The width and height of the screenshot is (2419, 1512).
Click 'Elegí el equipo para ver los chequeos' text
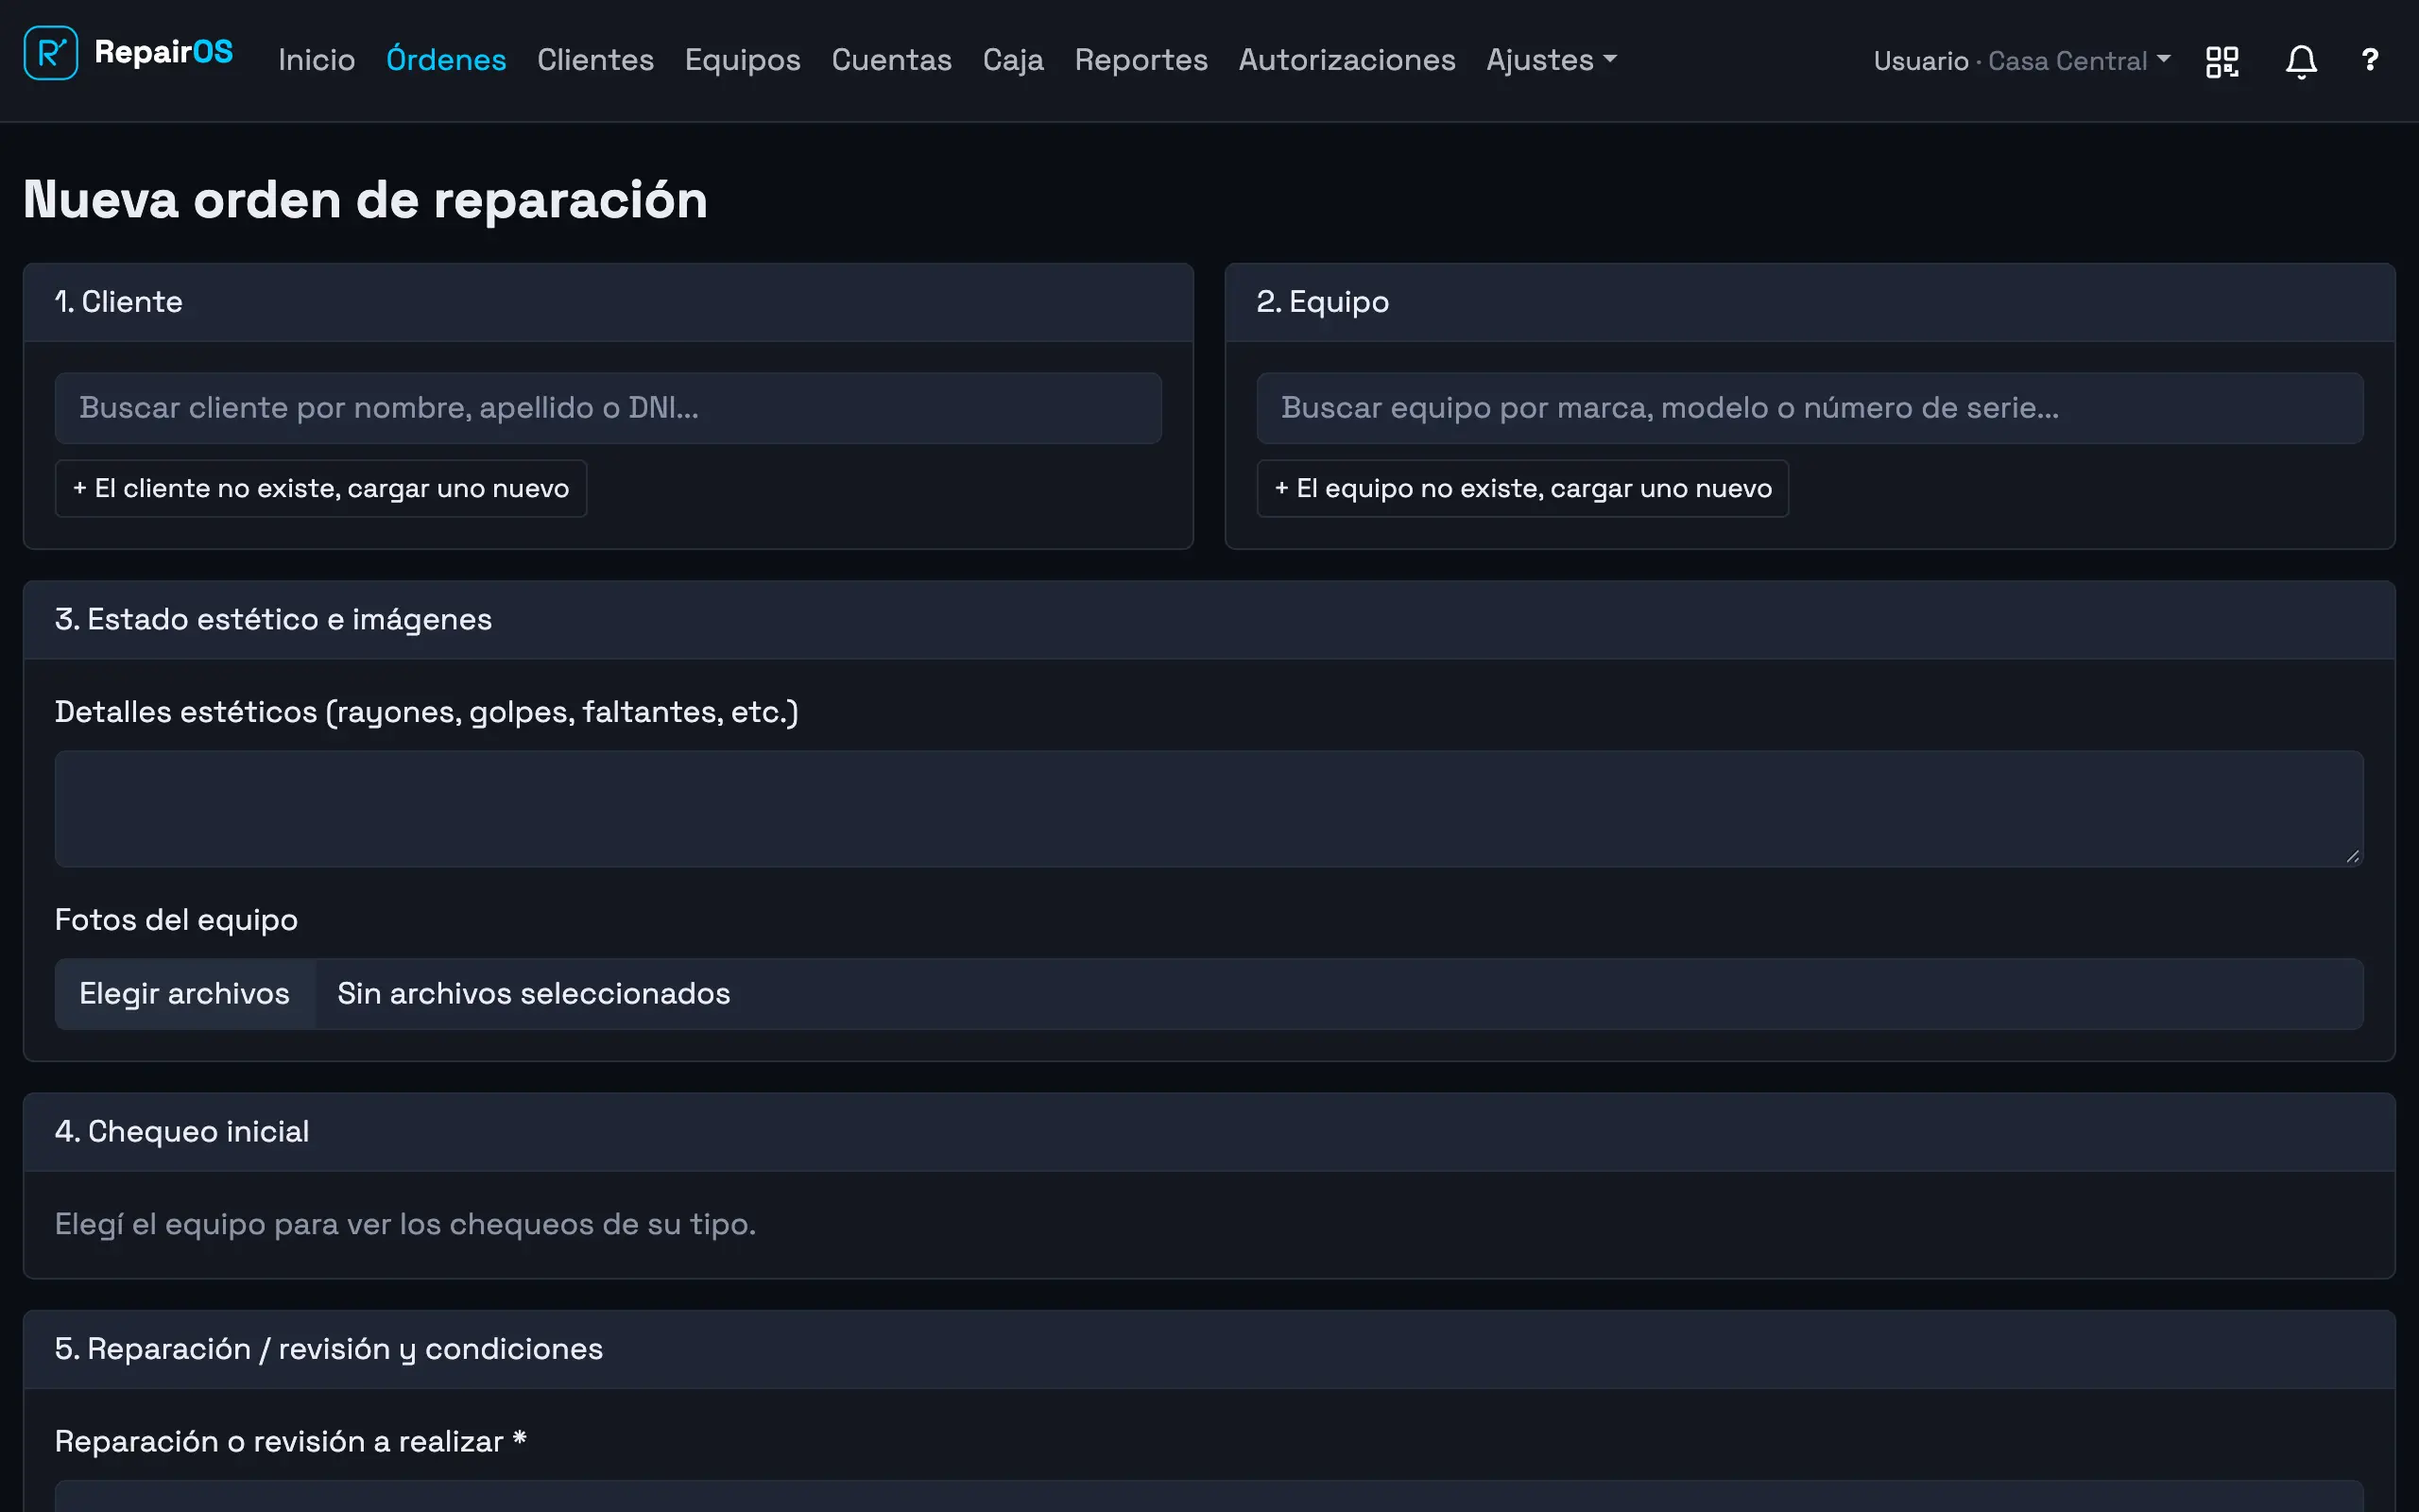(404, 1225)
